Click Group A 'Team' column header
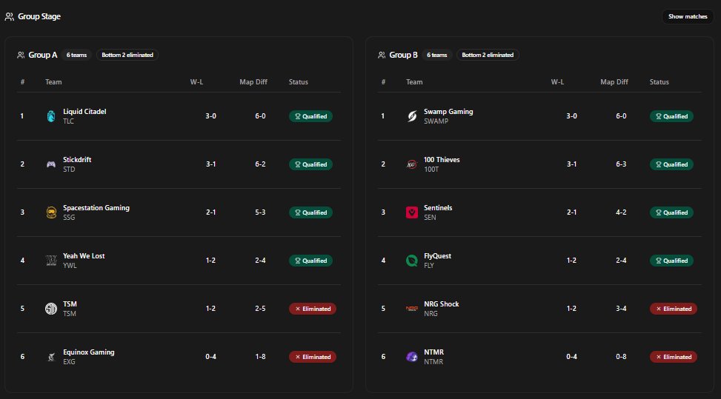Image resolution: width=721 pixels, height=399 pixels. [53, 82]
